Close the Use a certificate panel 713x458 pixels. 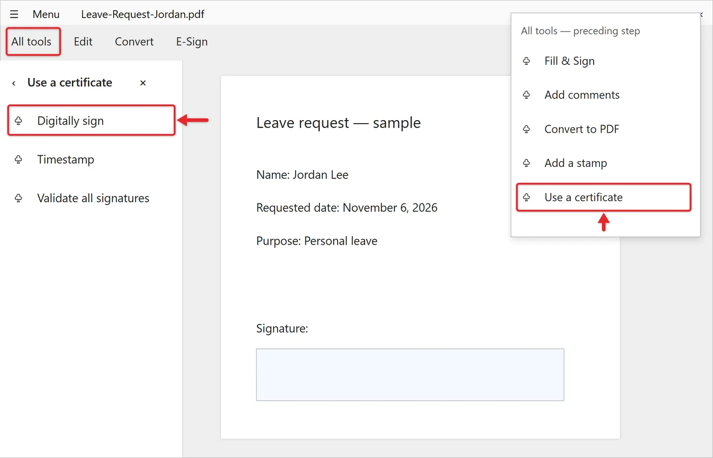143,83
